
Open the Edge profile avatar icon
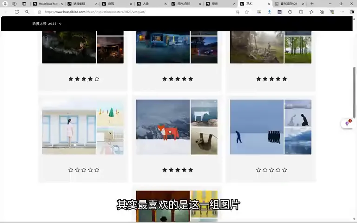point(5,4)
